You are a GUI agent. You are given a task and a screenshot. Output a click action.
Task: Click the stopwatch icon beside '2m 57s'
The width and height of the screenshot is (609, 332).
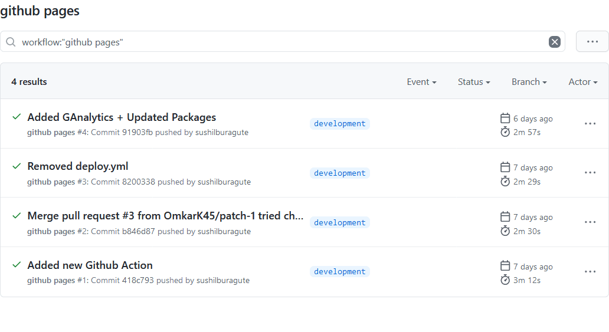point(505,132)
